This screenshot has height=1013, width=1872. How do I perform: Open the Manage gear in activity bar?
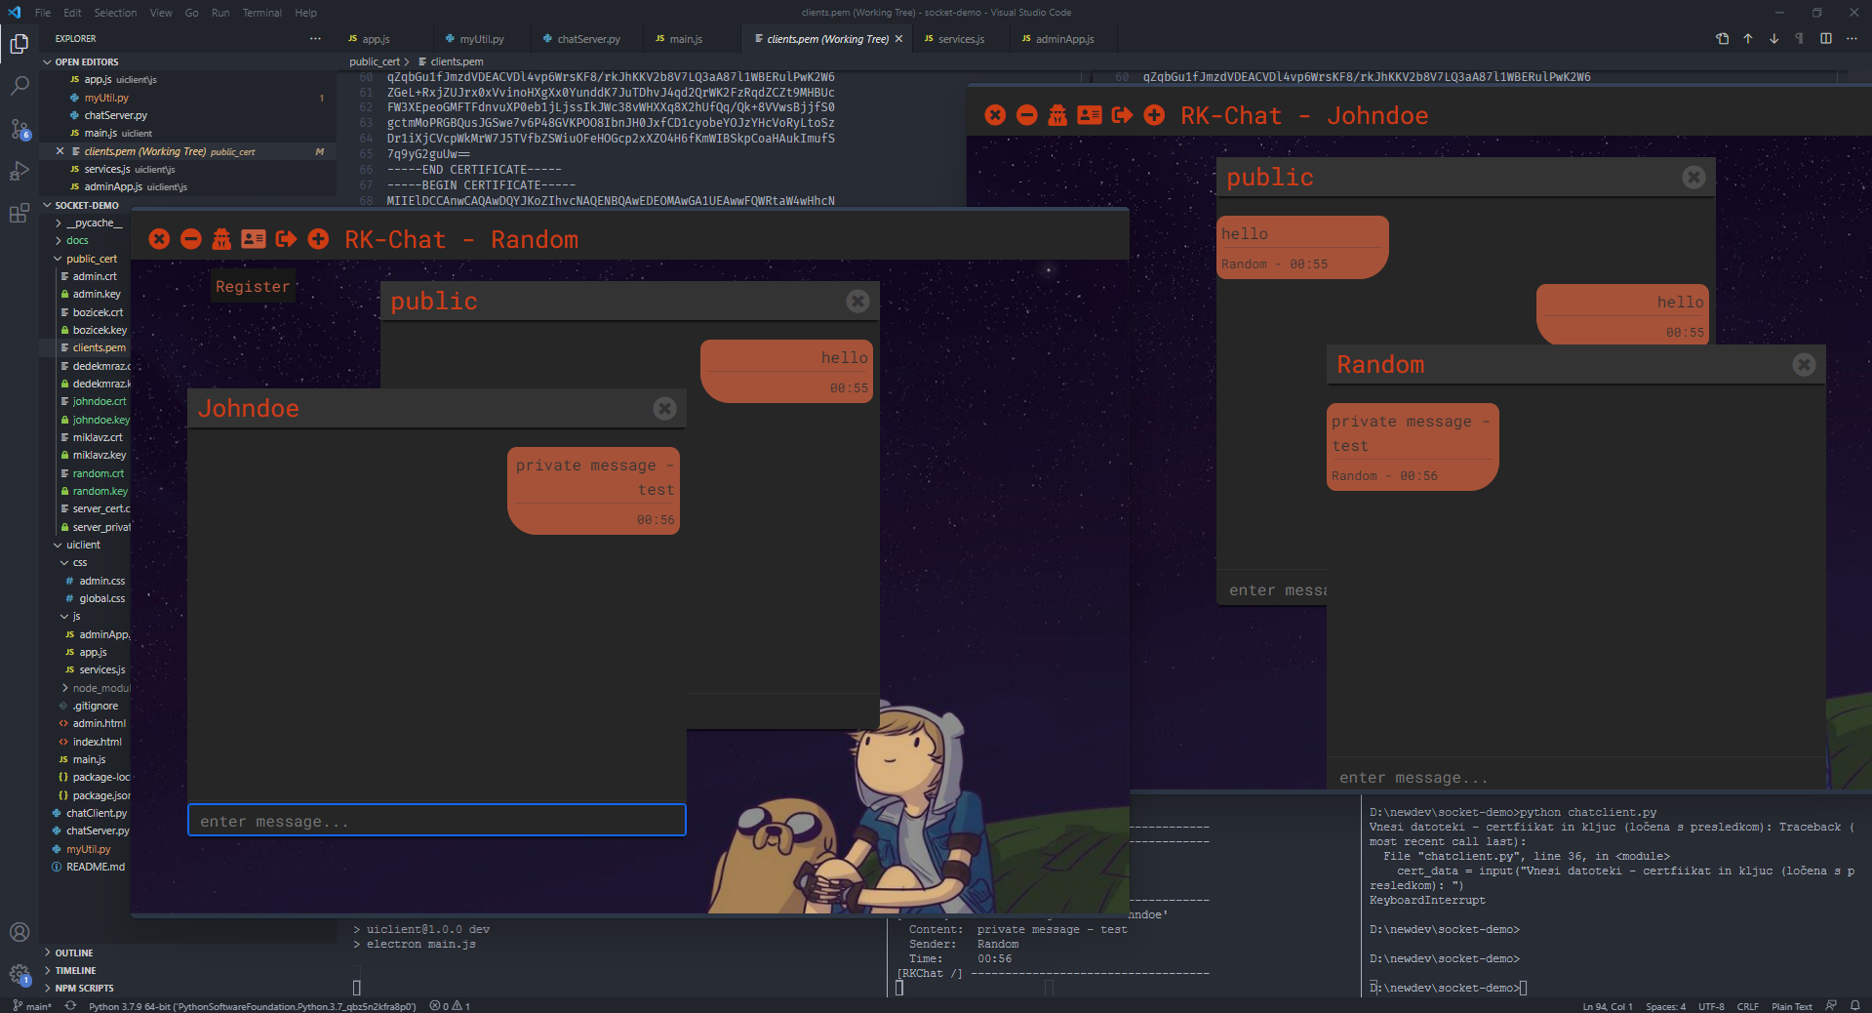coord(20,974)
